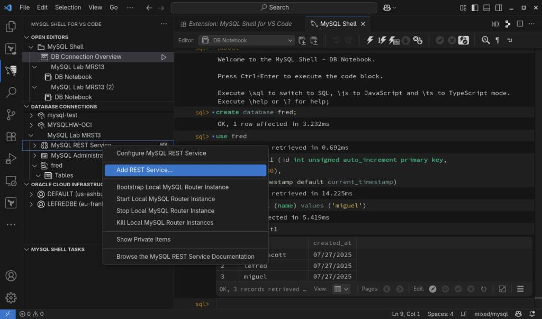This screenshot has width=542, height=319.
Task: Toggle show invisible characters pilcrow button
Action: coord(498,40)
